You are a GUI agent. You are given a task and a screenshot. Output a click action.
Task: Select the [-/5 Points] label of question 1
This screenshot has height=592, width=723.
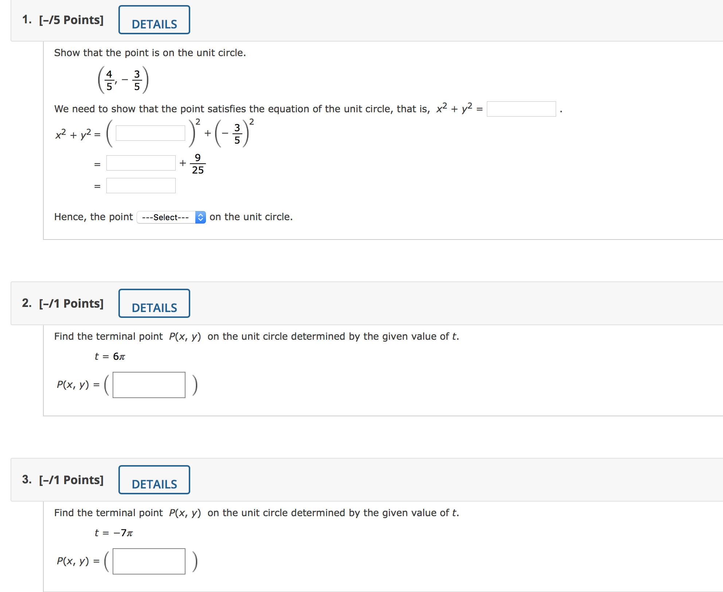coord(71,20)
